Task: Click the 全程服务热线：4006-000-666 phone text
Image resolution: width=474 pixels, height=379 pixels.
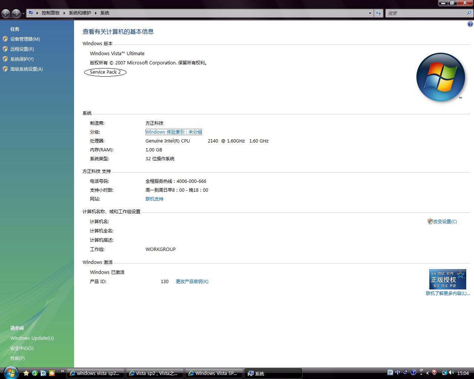Action: pyautogui.click(x=176, y=181)
